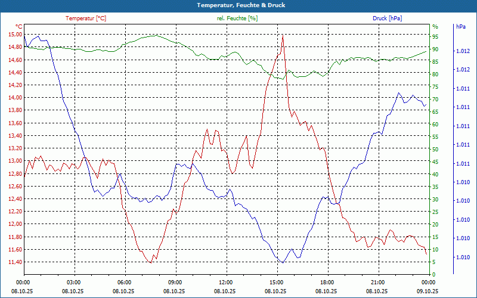
Task: Click the '14,20' temperature axis value
Action: coord(16,85)
